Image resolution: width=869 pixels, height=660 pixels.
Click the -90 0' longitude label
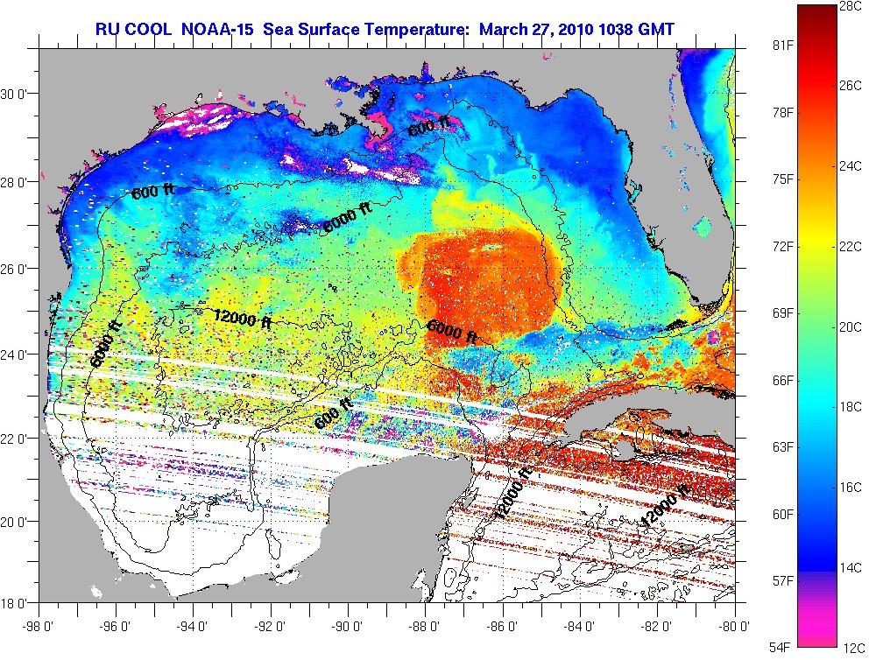[349, 626]
